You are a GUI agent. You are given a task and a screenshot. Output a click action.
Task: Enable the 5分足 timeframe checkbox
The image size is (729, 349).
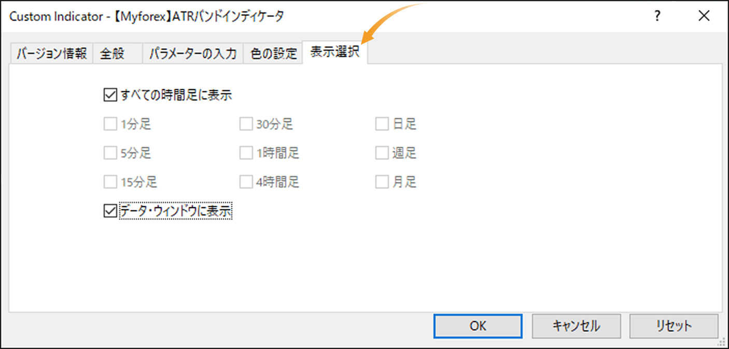click(x=110, y=153)
